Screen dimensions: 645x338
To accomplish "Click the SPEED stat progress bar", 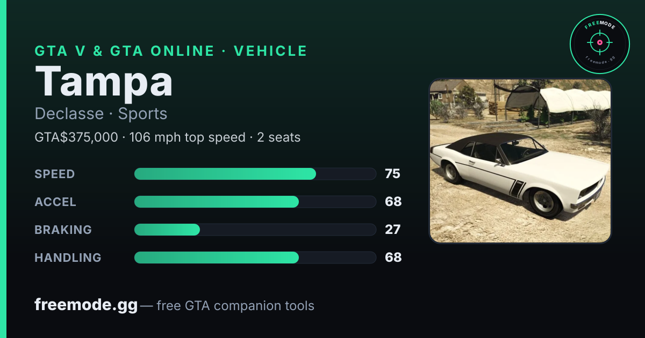I will [255, 174].
